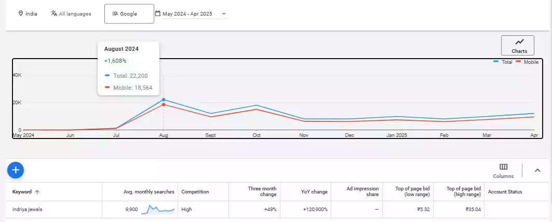Sort by Three month change column
This screenshot has height=222, width=552.
tap(262, 192)
